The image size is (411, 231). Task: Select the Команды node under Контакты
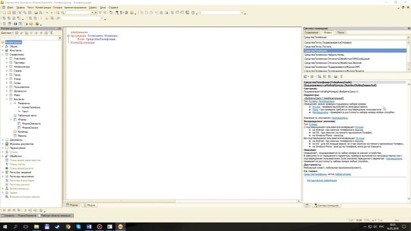click(x=22, y=132)
